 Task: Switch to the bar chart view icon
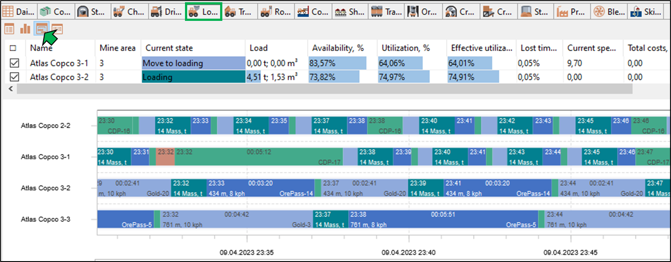[25, 29]
